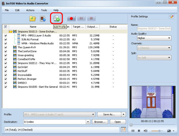
Task: Pause conversion using toolbar pause button
Action: click(81, 19)
